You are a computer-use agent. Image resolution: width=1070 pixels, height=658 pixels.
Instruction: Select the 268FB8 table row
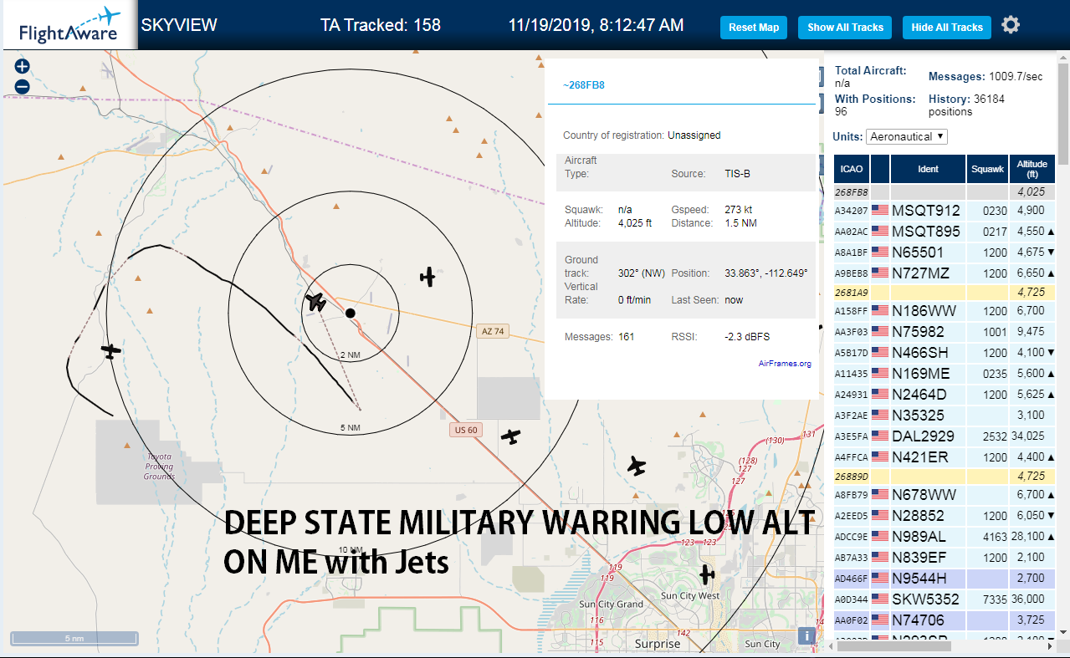[945, 191]
